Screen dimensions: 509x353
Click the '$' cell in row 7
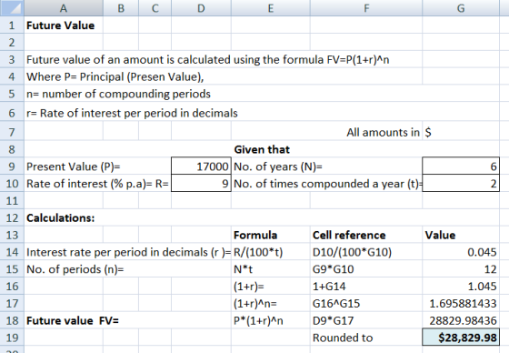(461, 132)
